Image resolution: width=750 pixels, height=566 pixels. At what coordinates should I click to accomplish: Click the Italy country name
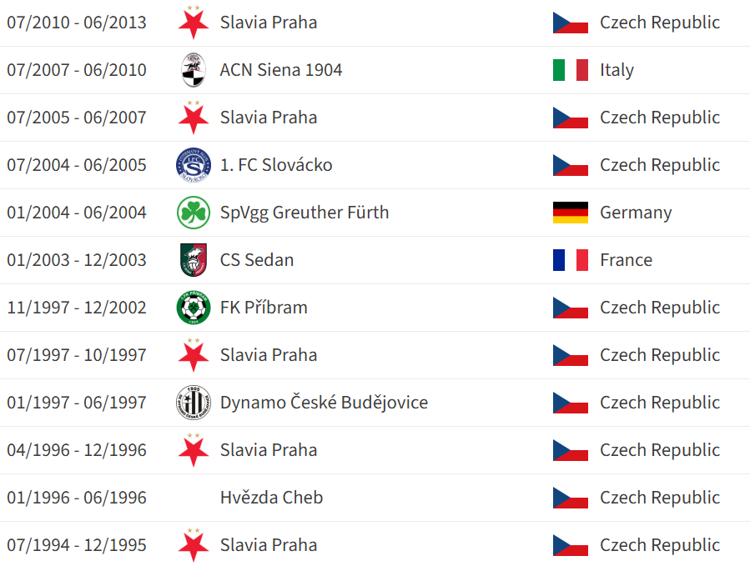pos(617,70)
